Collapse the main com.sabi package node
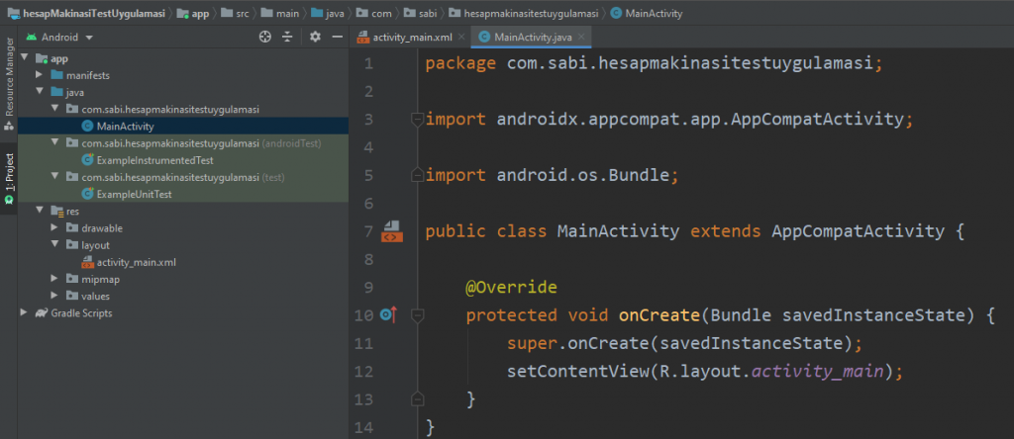This screenshot has width=1014, height=439. [x=55, y=109]
